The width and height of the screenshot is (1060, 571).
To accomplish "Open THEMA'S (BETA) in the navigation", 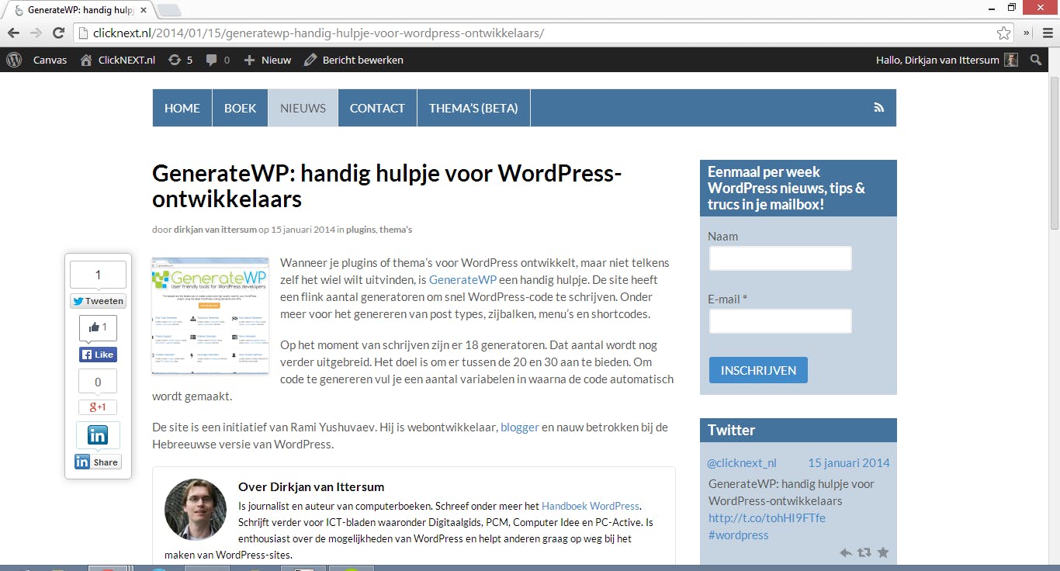I will click(x=473, y=108).
